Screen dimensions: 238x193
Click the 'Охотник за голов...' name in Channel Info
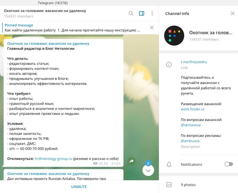click(x=211, y=33)
